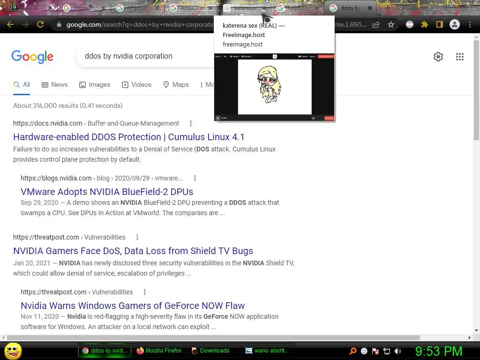Open 'Hardware-enabled DDOS Protection | Cumulus Linux 4.1'
This screenshot has width=480, height=360.
click(x=128, y=137)
